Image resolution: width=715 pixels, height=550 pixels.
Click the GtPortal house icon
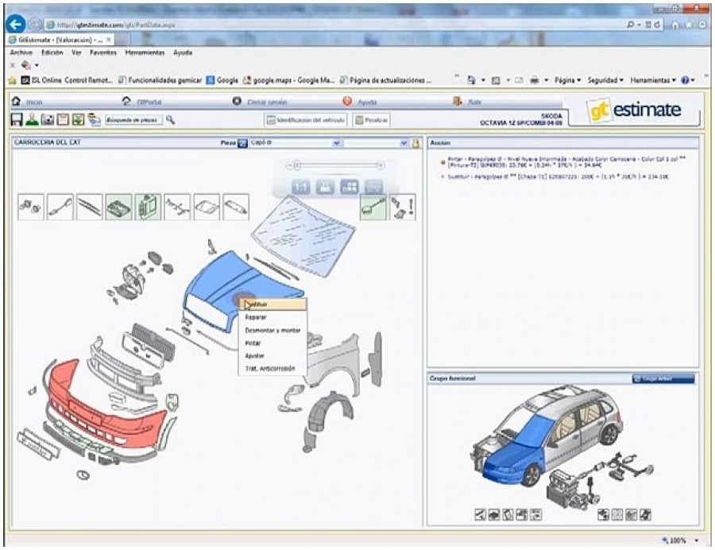coord(126,101)
